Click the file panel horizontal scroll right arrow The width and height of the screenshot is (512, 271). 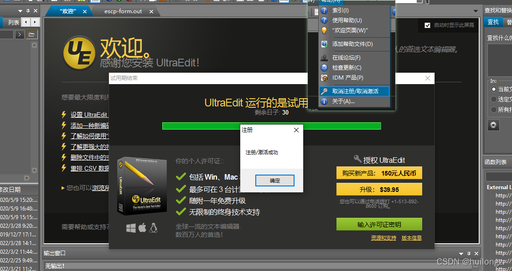[27, 177]
